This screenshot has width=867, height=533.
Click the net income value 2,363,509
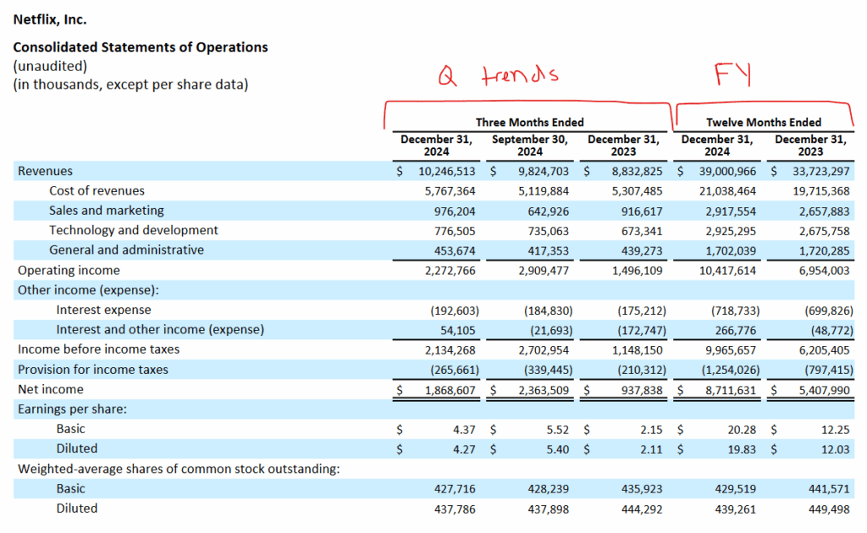pos(544,391)
